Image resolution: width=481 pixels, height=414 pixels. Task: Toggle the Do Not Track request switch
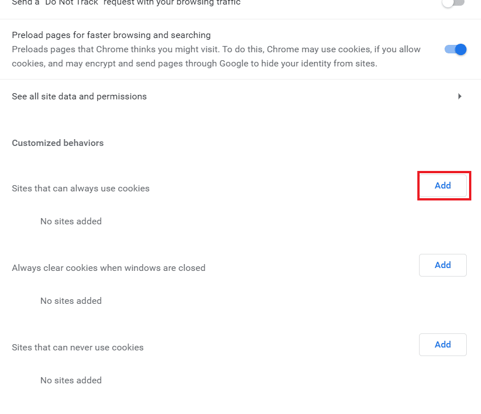[454, 3]
